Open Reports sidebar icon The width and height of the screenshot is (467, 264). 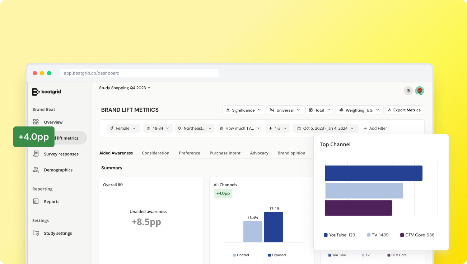point(36,201)
